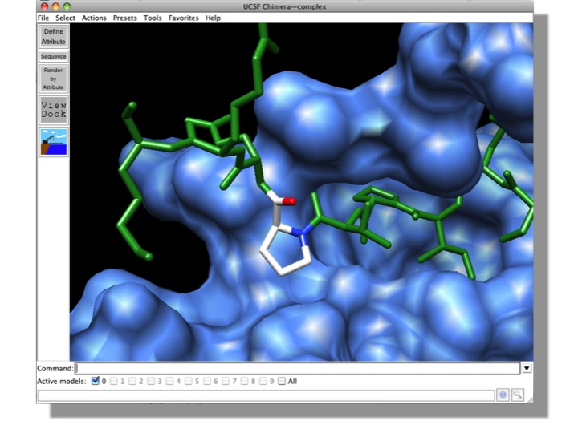Open the Define Attribute tool
Image resolution: width=578 pixels, height=433 pixels.
54,36
